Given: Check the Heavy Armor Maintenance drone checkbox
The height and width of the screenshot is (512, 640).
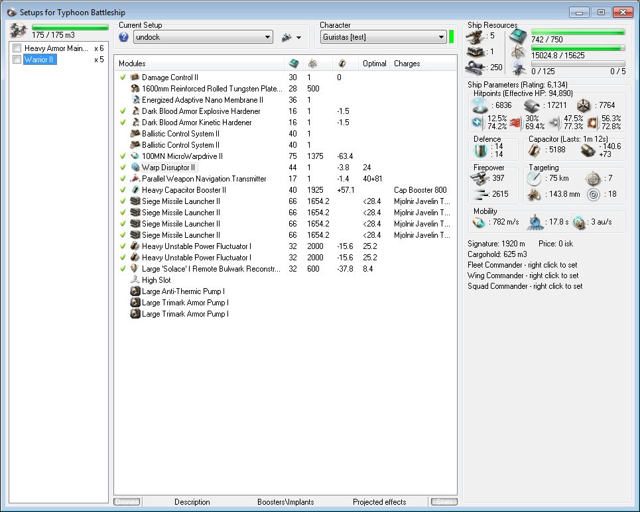Looking at the screenshot, I should point(17,48).
